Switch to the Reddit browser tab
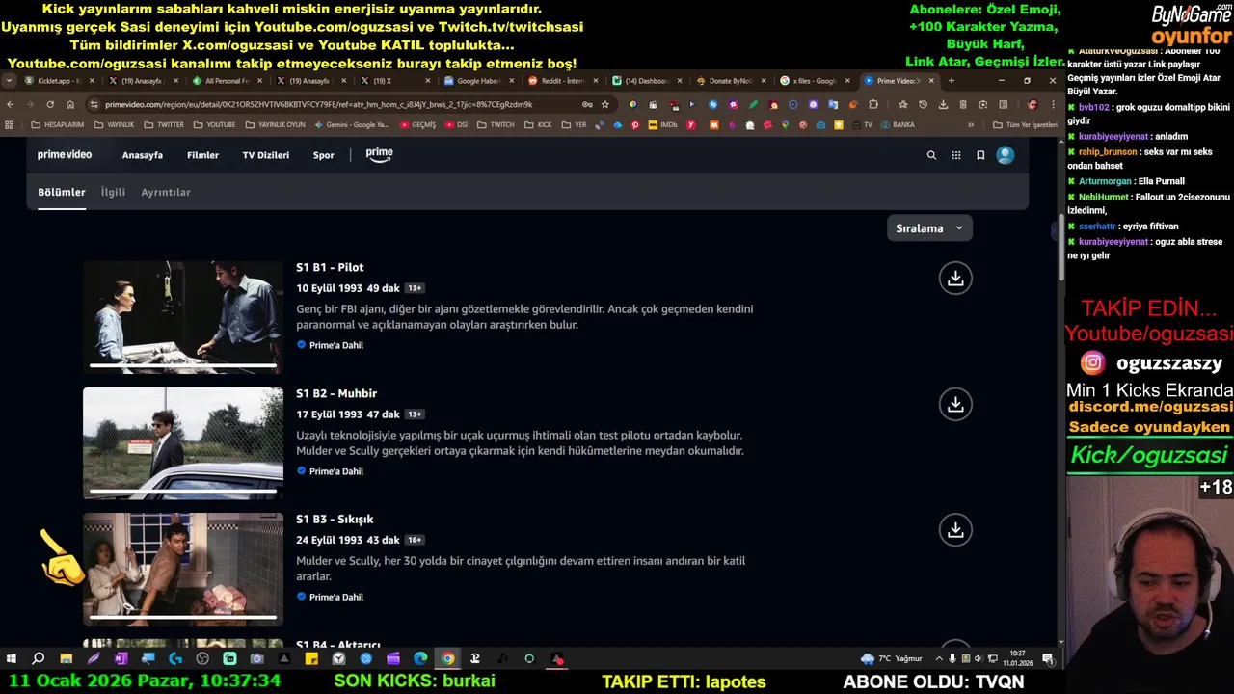Screen dimensions: 1234x694 point(563,81)
